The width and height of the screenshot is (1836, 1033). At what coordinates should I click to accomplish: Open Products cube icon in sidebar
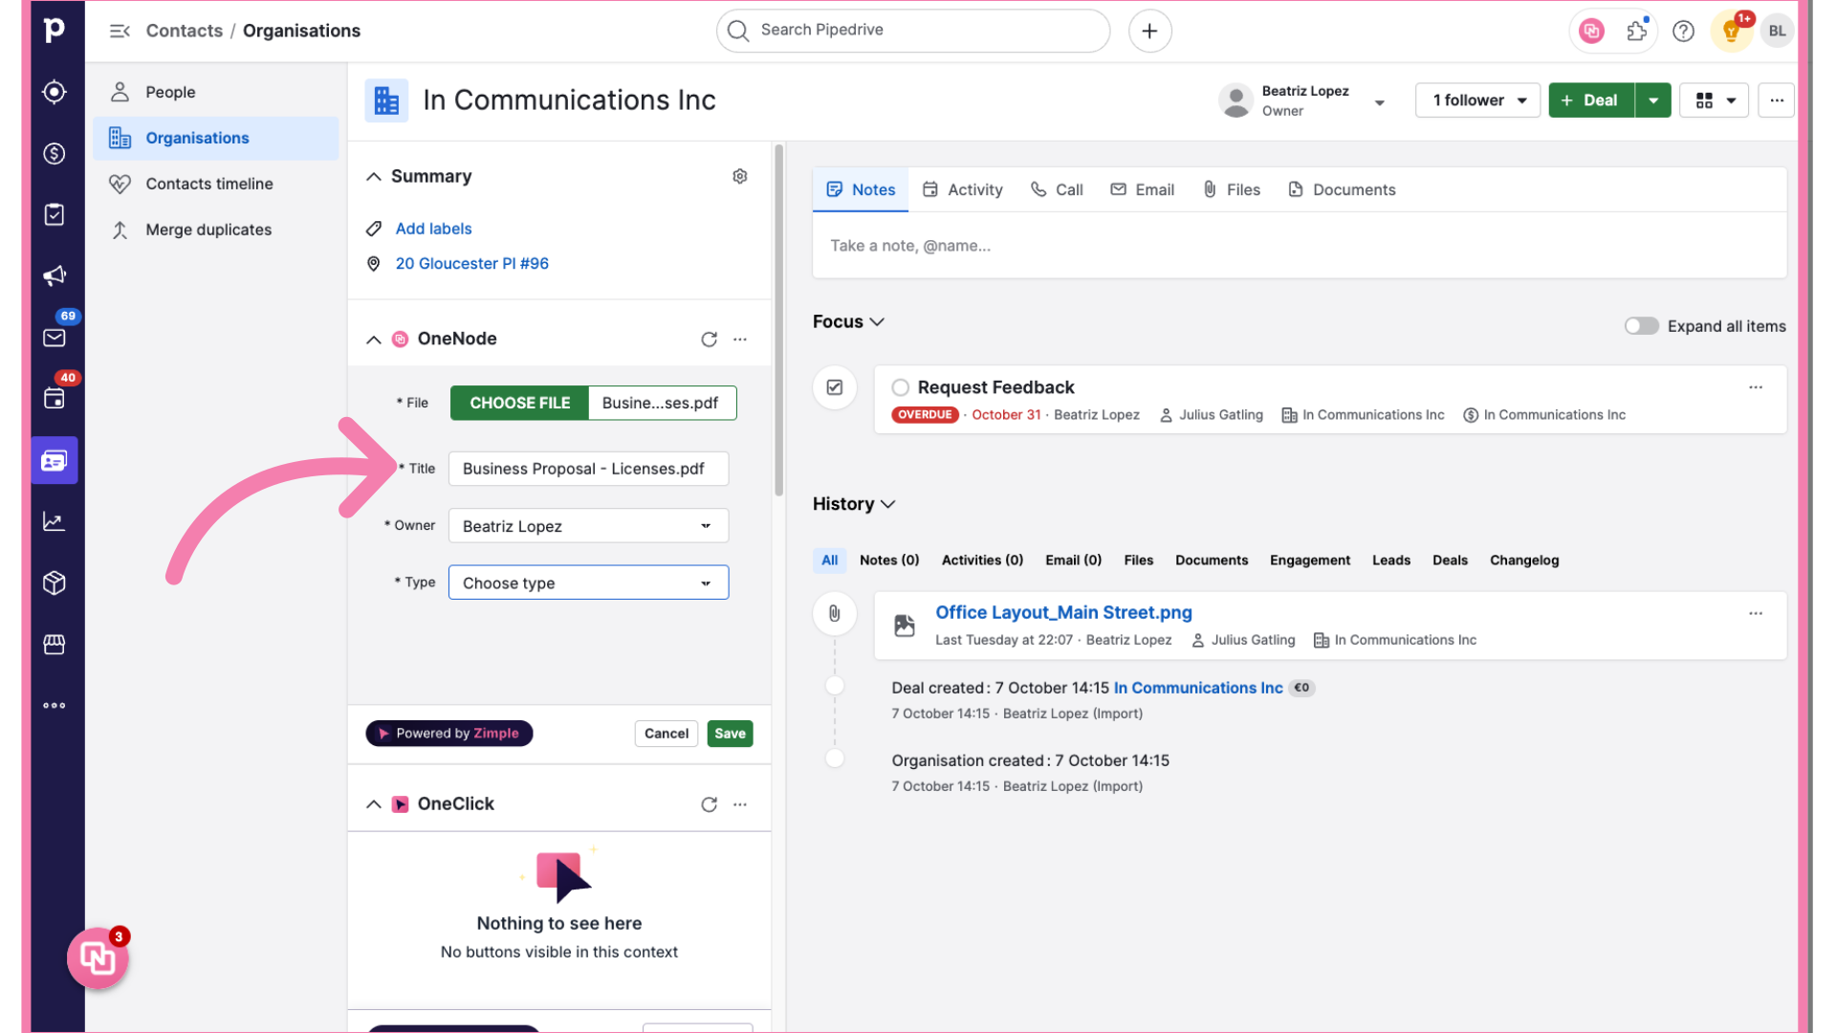55,582
